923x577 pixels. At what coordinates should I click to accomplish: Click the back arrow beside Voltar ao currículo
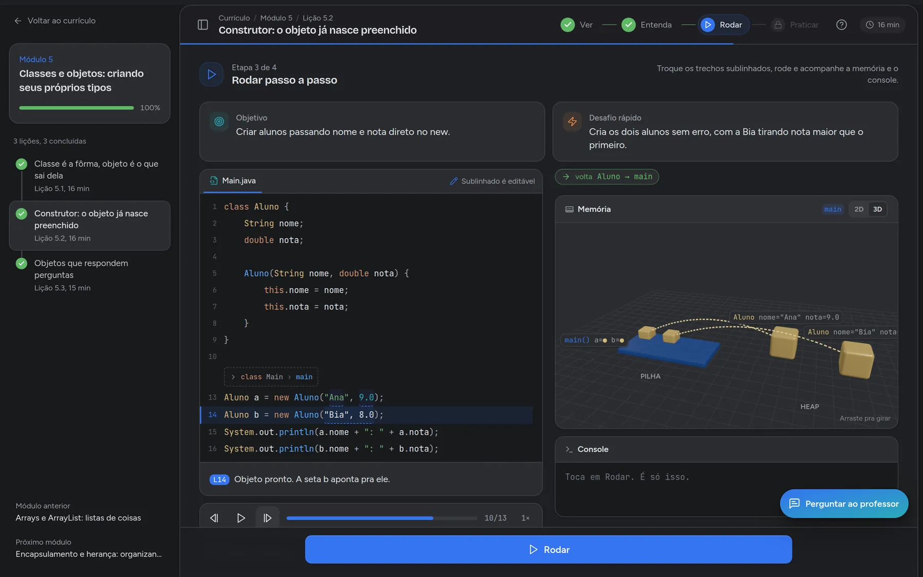tap(18, 21)
